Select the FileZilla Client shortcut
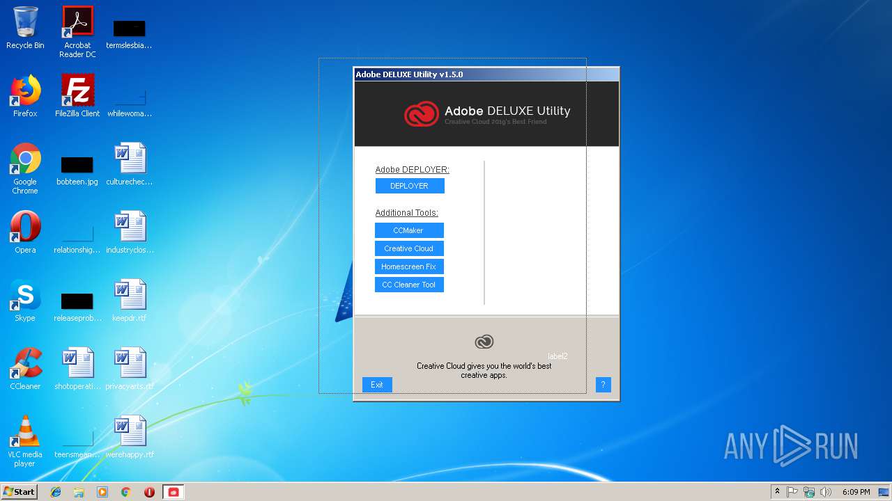The image size is (892, 501). pyautogui.click(x=77, y=96)
